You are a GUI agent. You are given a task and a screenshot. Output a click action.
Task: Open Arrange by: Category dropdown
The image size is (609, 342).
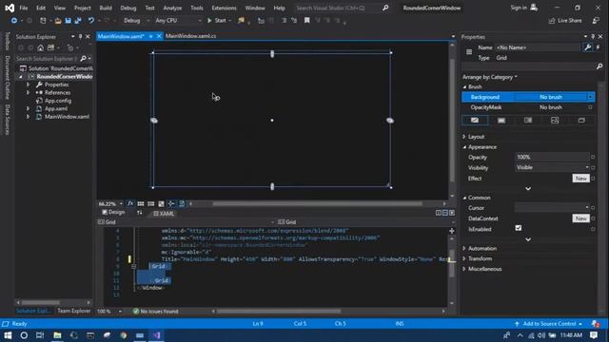tap(489, 77)
